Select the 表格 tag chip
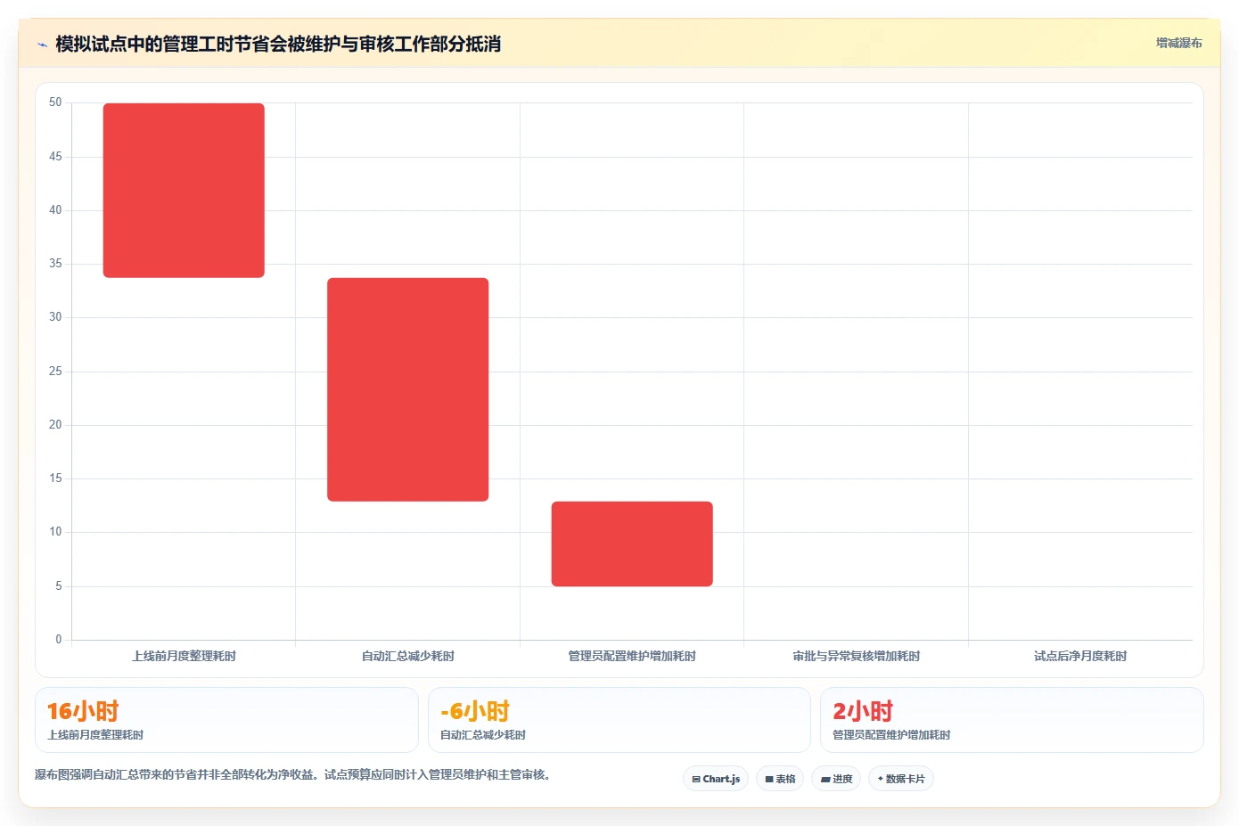Viewport: 1239px width, 826px height. 780,779
